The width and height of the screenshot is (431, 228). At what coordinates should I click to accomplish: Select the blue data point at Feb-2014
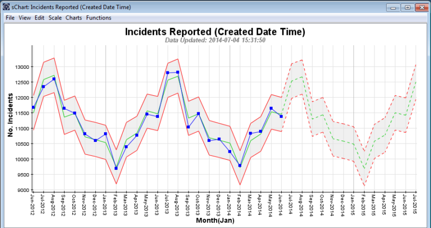click(240, 166)
